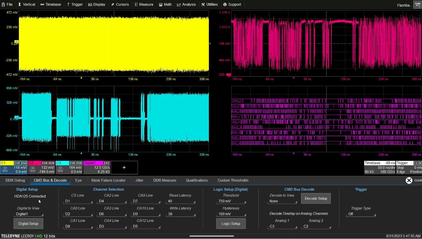The image size is (422, 239).
Task: Add a new trace with plus box
Action: (124, 167)
